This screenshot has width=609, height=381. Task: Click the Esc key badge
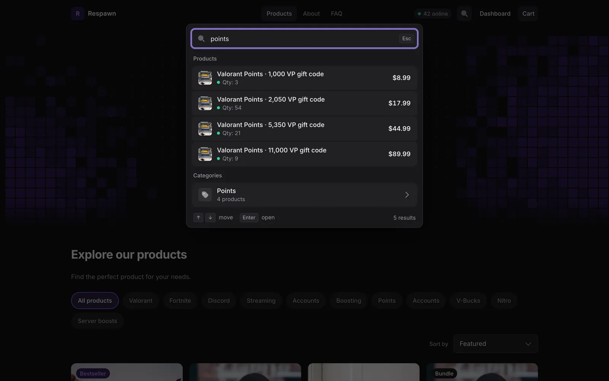click(407, 38)
